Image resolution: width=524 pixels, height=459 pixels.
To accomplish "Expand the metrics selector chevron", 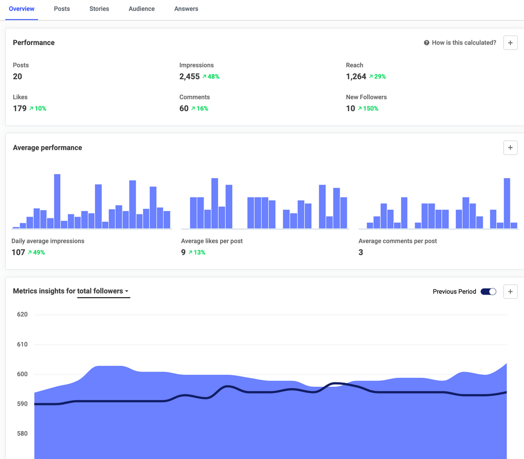I will pyautogui.click(x=126, y=291).
